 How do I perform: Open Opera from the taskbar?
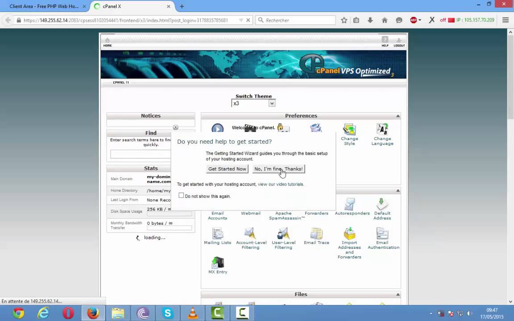[x=68, y=313]
